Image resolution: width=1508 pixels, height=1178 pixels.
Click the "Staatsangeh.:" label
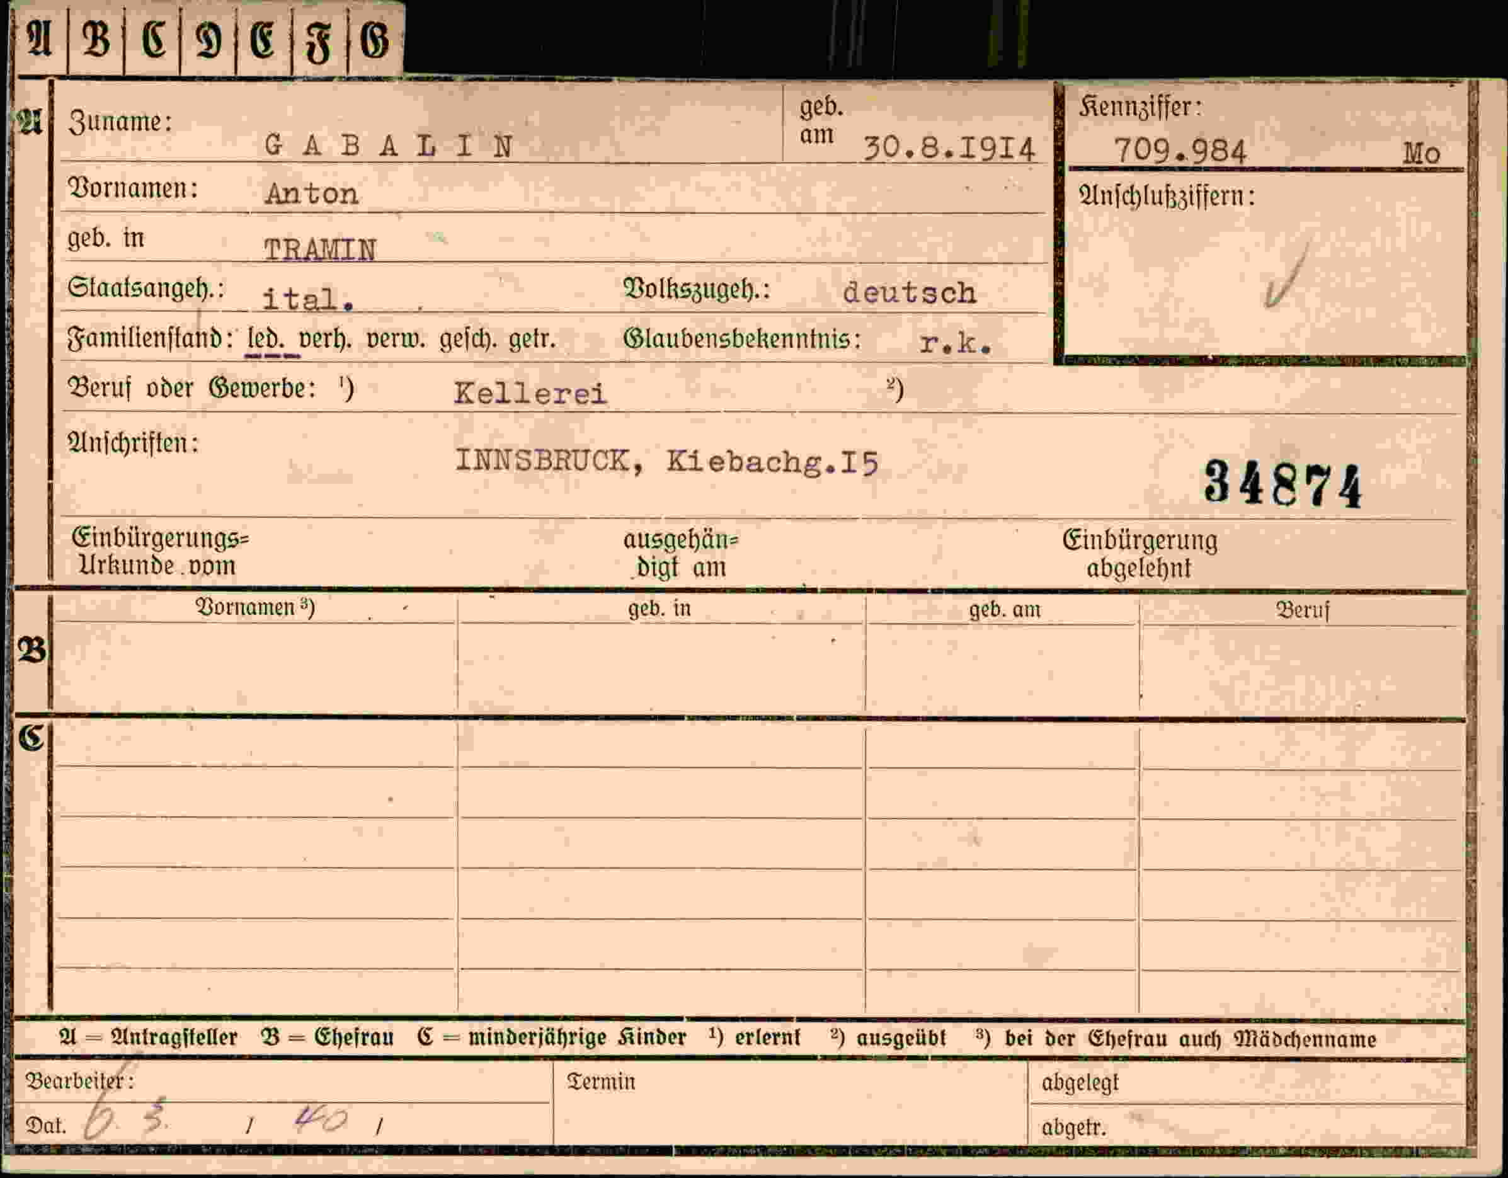click(146, 288)
